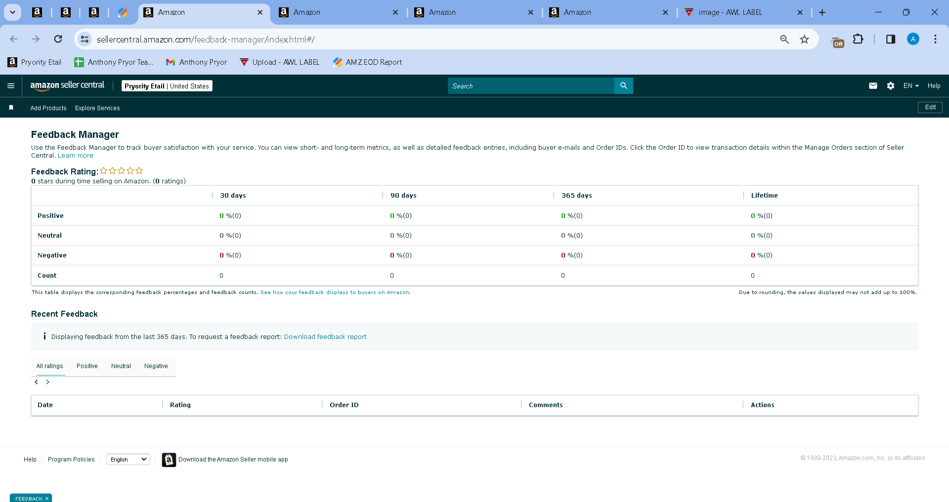
Task: Bookmark this page with star icon
Action: click(x=805, y=39)
